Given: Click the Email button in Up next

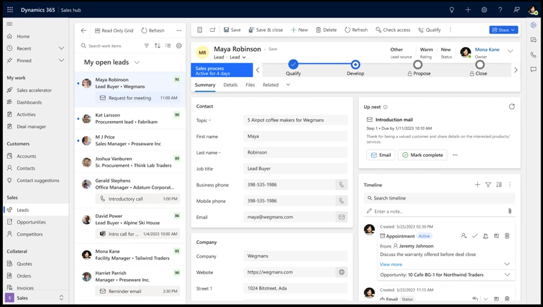Looking at the screenshot, I should point(380,155).
